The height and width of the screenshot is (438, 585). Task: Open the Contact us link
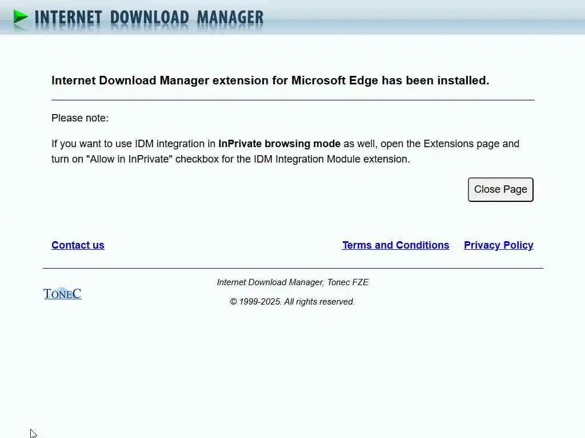click(x=78, y=245)
